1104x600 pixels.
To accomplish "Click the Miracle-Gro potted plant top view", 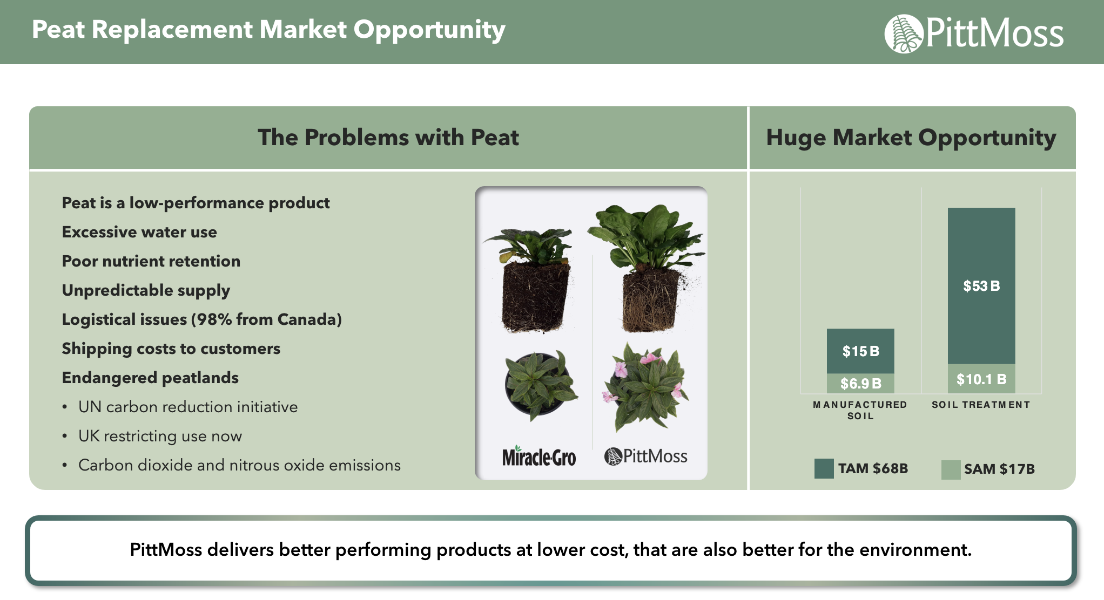I will 540,384.
